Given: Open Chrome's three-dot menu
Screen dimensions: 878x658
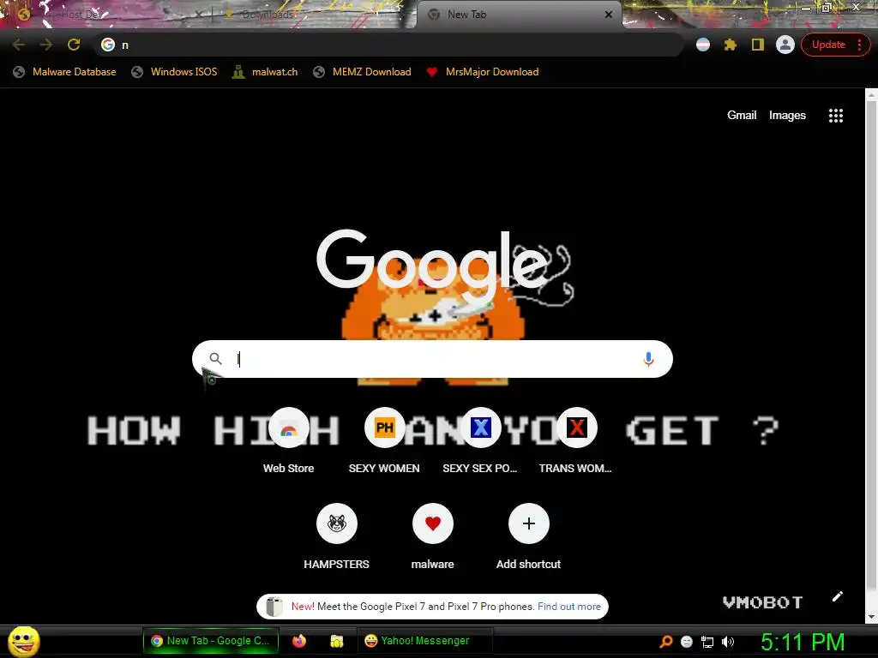Looking at the screenshot, I should [x=859, y=45].
